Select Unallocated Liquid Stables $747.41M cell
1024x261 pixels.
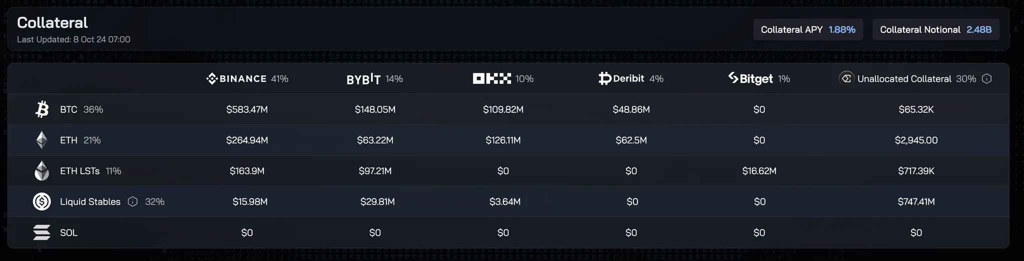pos(916,202)
